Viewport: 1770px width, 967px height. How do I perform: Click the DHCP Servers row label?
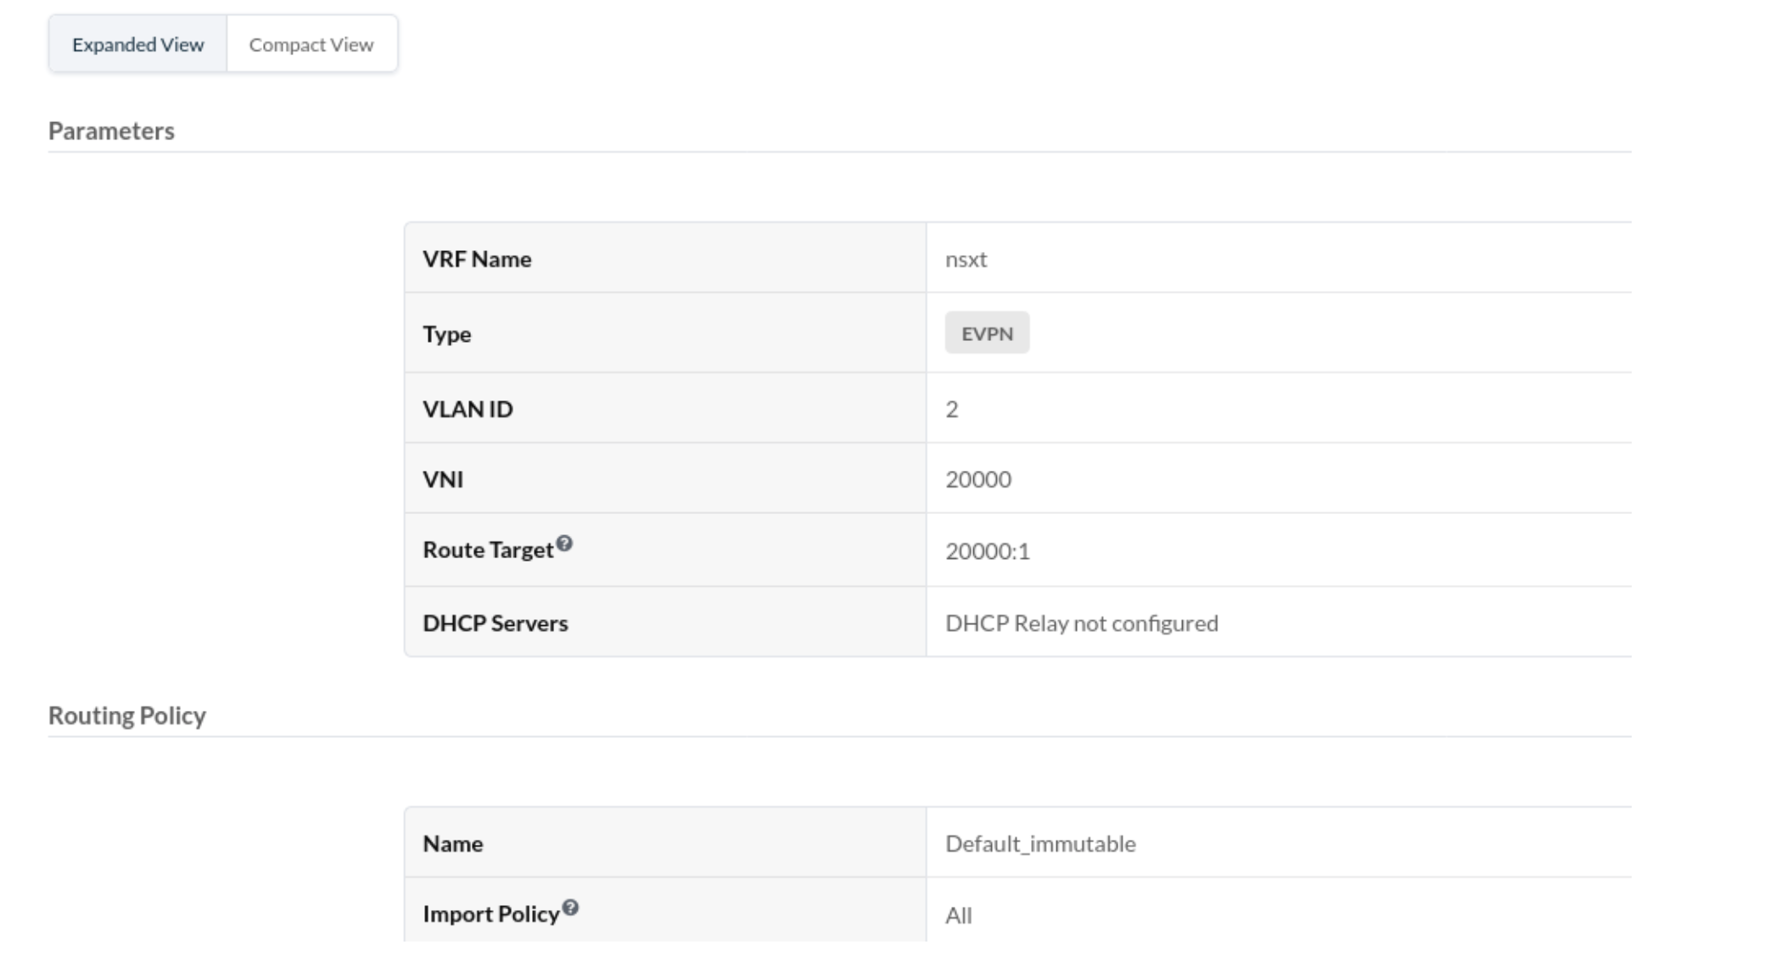(x=496, y=623)
